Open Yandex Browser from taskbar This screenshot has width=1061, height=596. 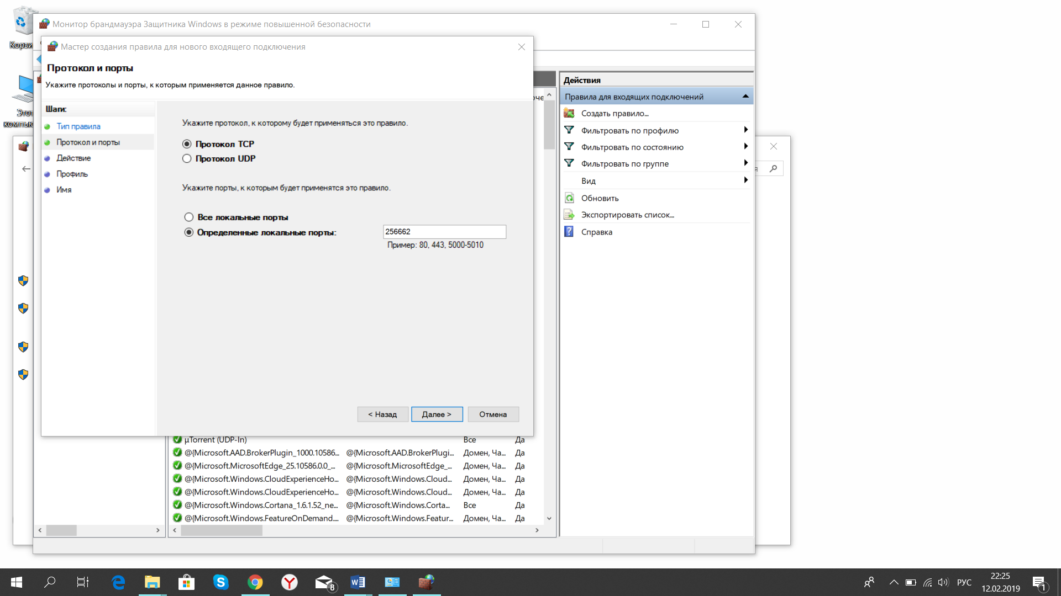(x=289, y=582)
